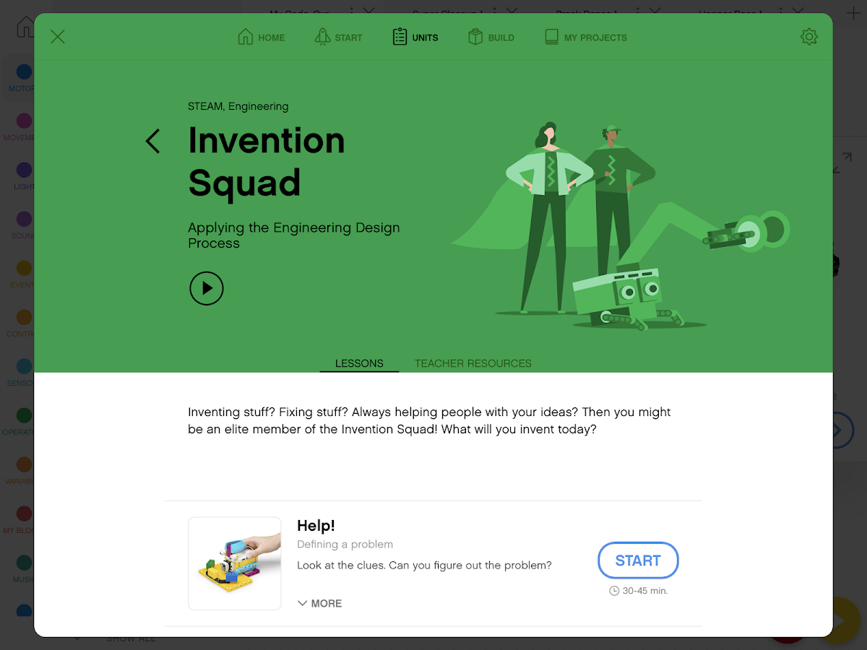The image size is (867, 650).
Task: Open the Start rocket section
Action: 339,37
